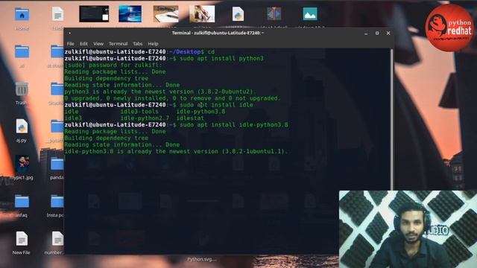
Task: Select the Insta folder on desktop
Action: click(x=57, y=202)
